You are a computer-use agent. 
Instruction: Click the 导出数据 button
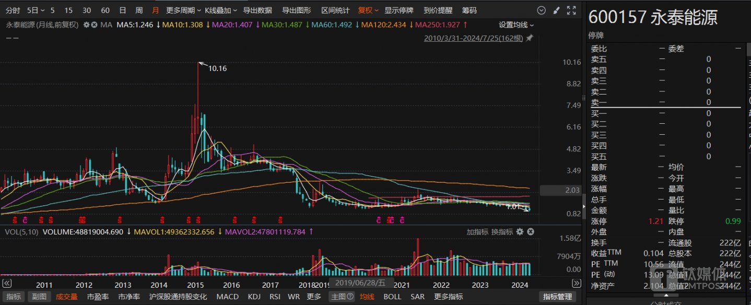(x=257, y=10)
